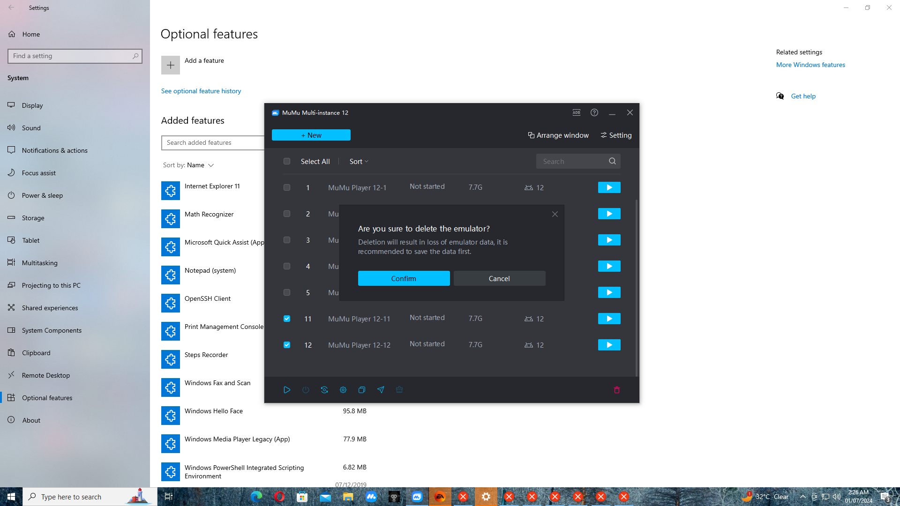
Task: Open the notification center on the taskbar
Action: point(885,497)
